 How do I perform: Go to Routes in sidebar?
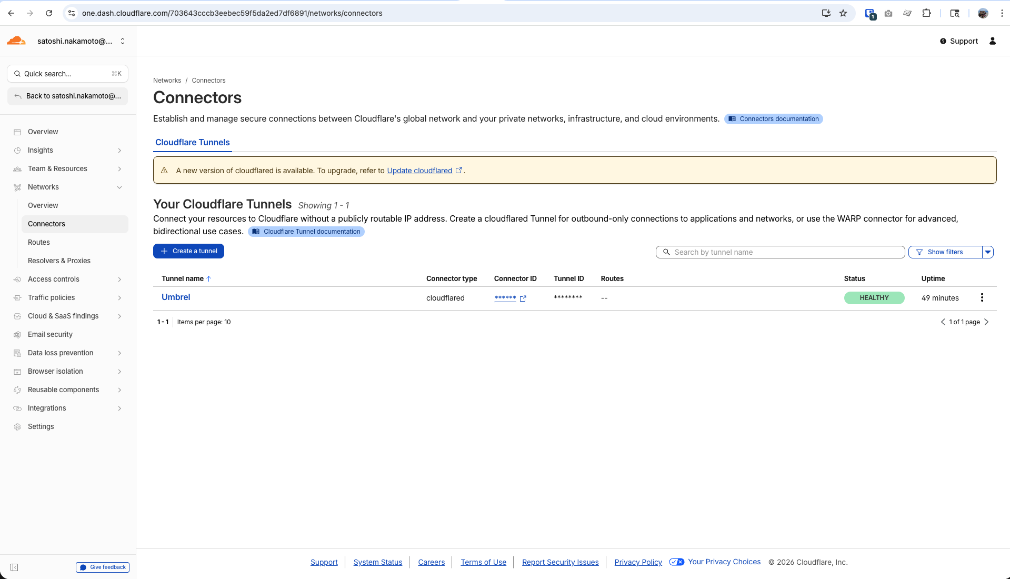(39, 242)
